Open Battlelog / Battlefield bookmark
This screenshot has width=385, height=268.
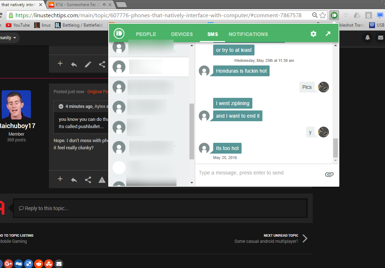click(79, 25)
